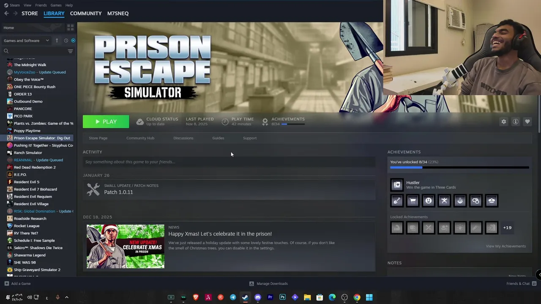Click the handcuffs achievement icon

coord(476,201)
